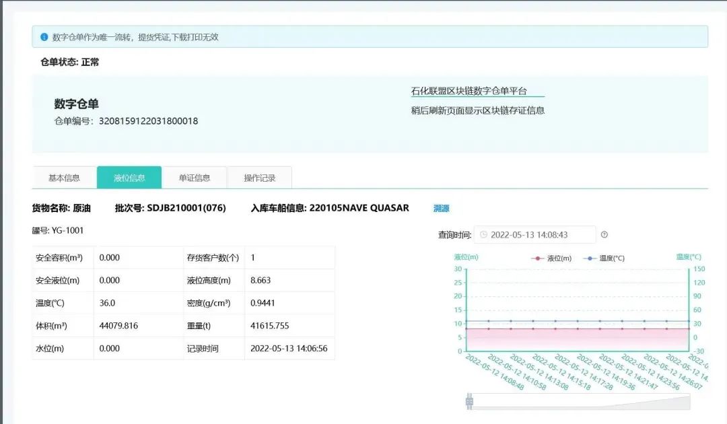Select the 单证信息 tab
Screen dimensions: 727x424
[x=195, y=177]
